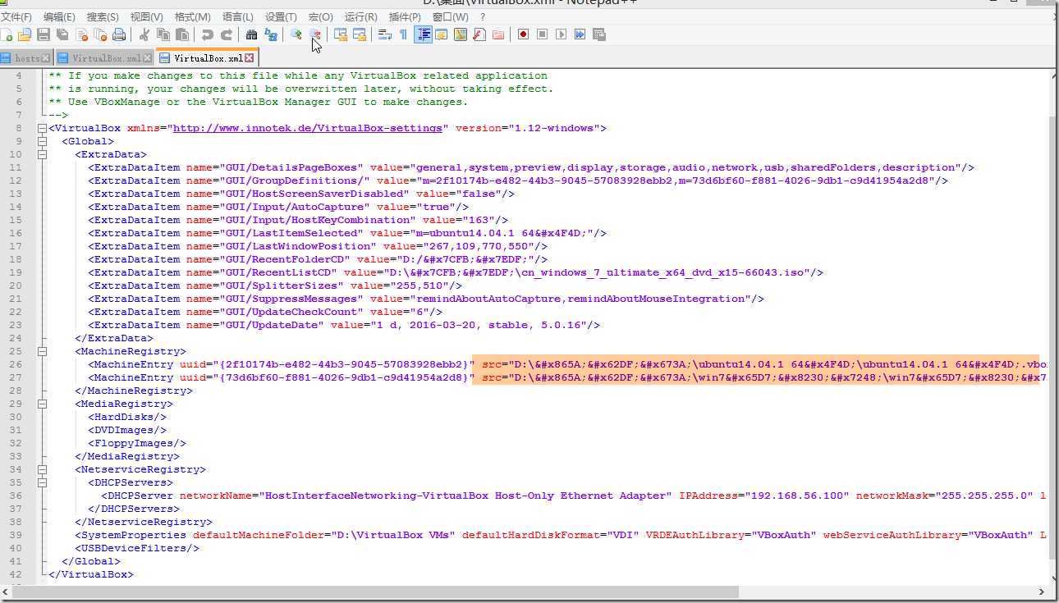Viewport: 1059px width, 603px height.
Task: Collapse the NetserviceRegistry fold on line 34
Action: click(42, 469)
